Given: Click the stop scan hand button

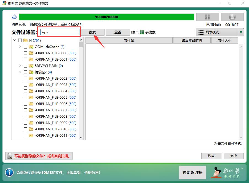Looking at the screenshot, I should pos(232,17).
